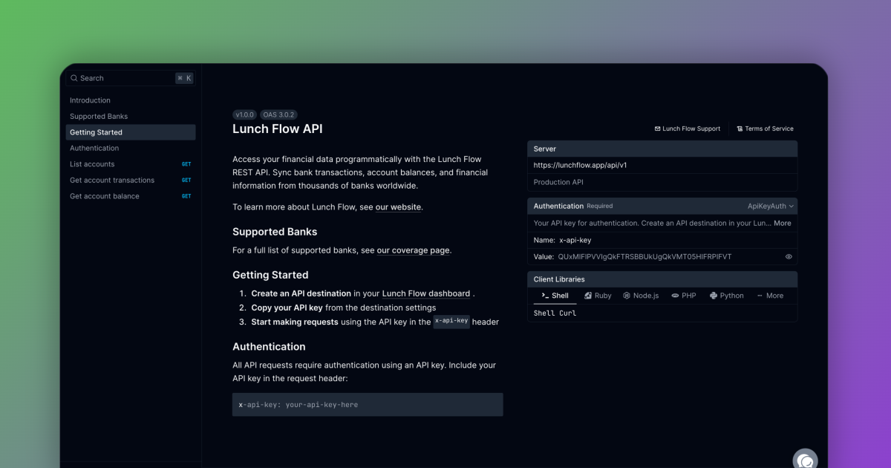The height and width of the screenshot is (468, 891).
Task: Select the Ruby client library tab
Action: tap(598, 296)
